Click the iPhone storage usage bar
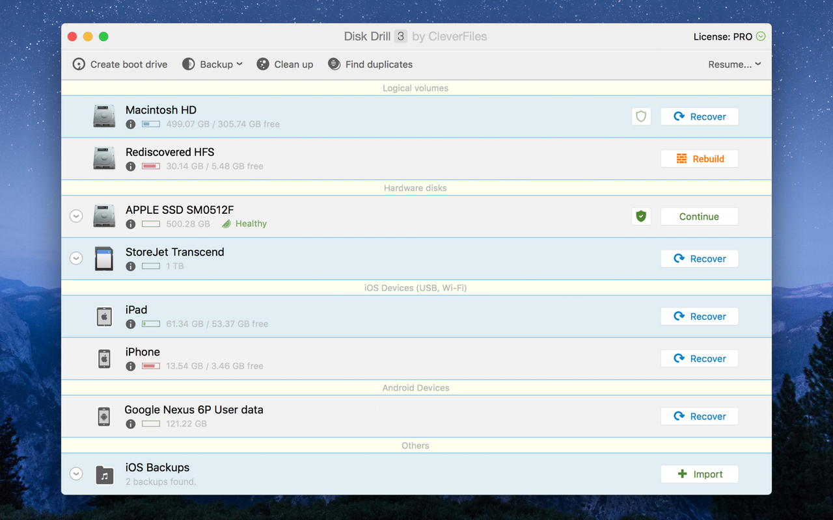This screenshot has height=520, width=833. tap(151, 366)
